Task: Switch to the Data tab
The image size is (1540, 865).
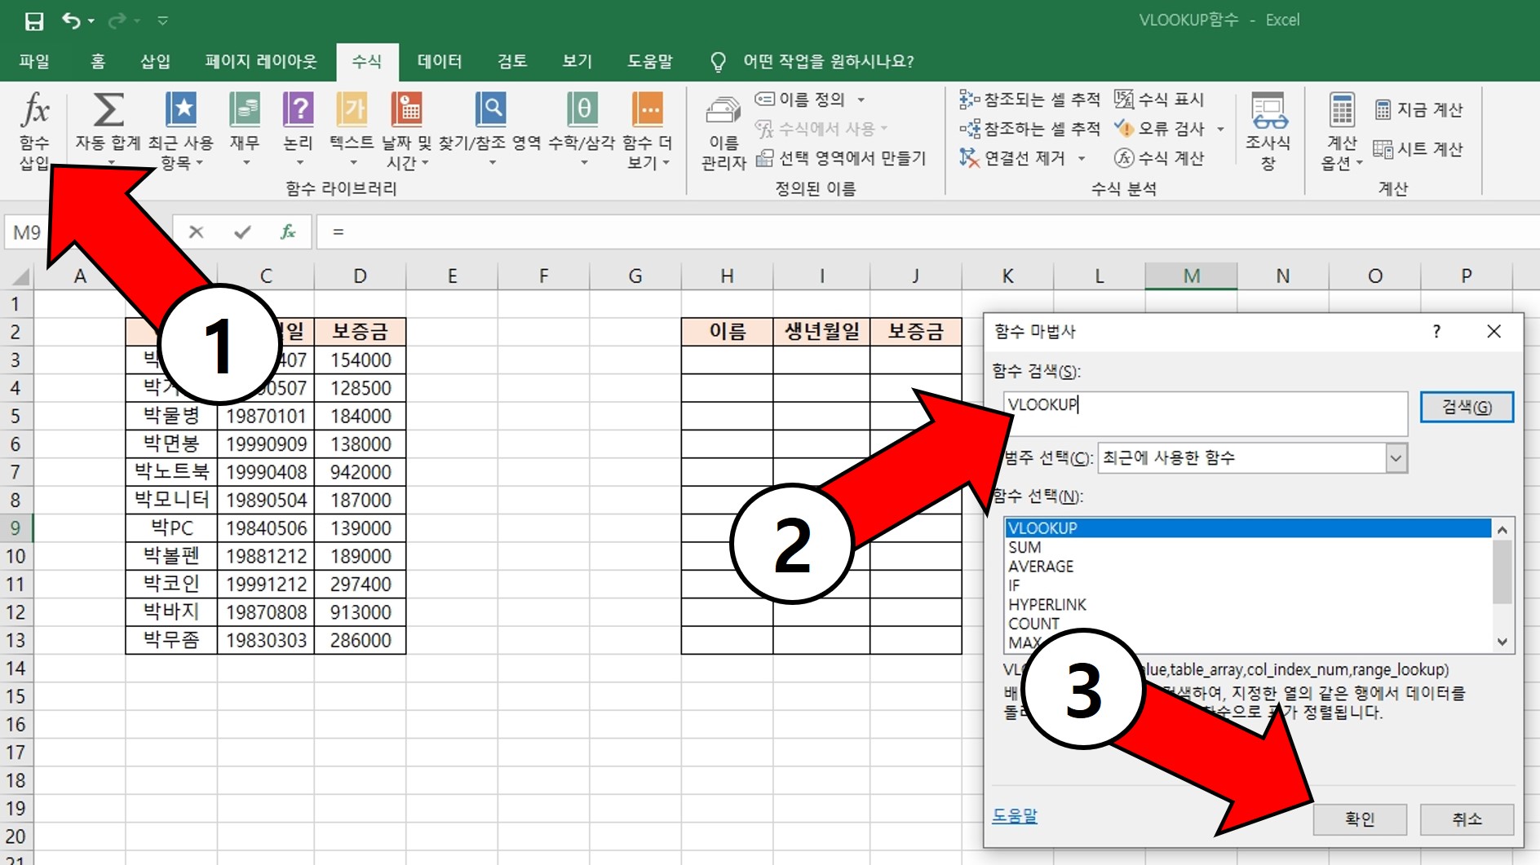Action: [x=440, y=61]
